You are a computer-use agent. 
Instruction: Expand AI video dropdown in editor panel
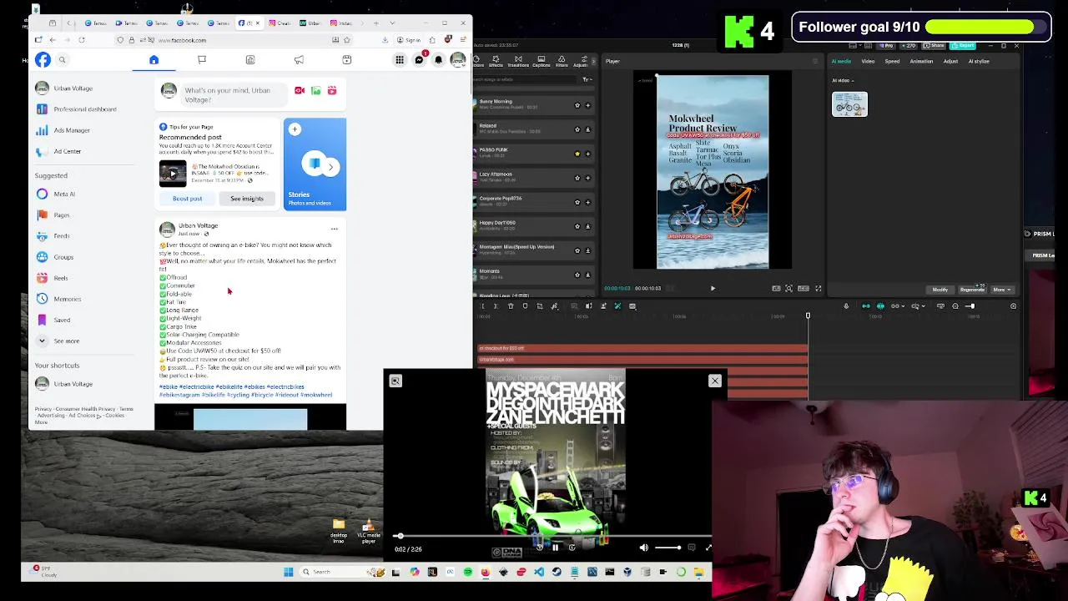pos(843,81)
